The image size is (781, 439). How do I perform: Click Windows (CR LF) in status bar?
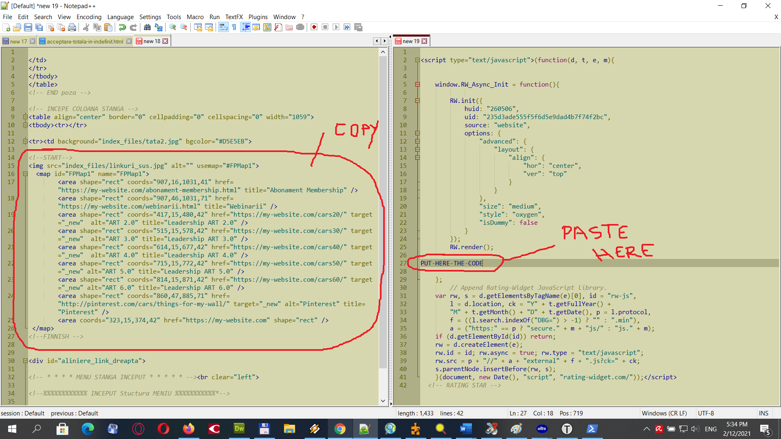[x=664, y=413]
